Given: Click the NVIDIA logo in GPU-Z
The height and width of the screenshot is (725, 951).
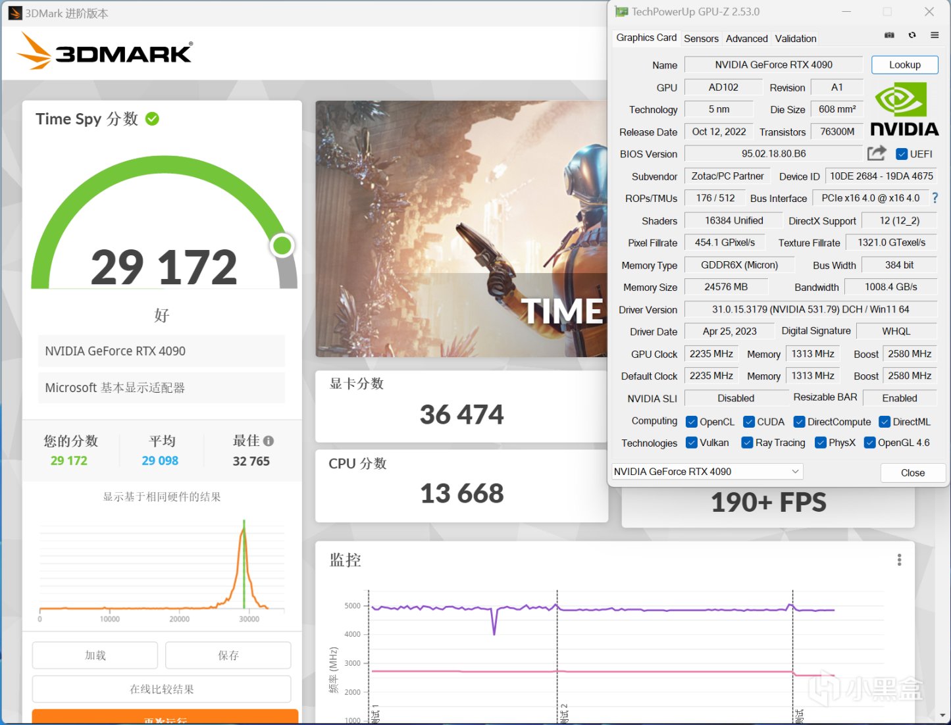Looking at the screenshot, I should click(x=904, y=109).
